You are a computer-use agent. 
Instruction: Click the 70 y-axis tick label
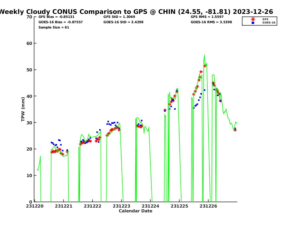coord(30,17)
